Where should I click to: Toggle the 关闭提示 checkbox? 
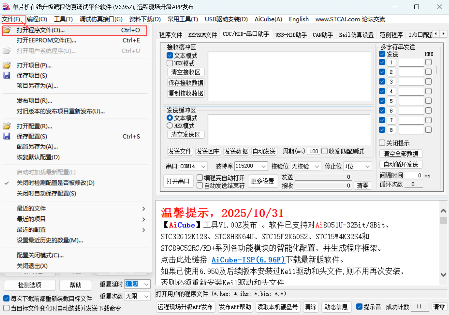point(382,143)
